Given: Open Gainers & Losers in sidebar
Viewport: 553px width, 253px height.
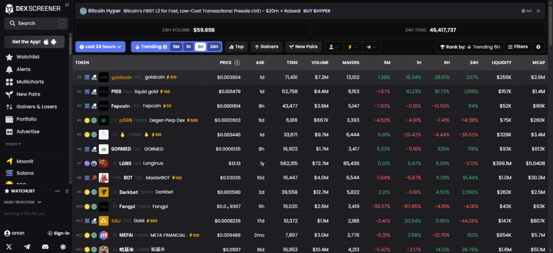Looking at the screenshot, I should coord(37,106).
